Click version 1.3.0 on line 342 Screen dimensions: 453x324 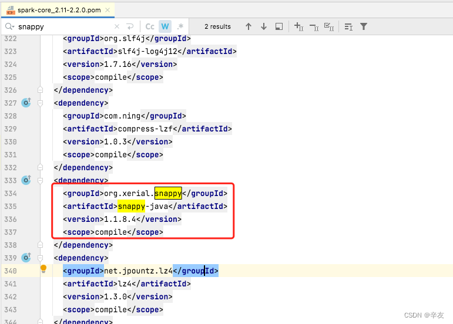point(115,296)
